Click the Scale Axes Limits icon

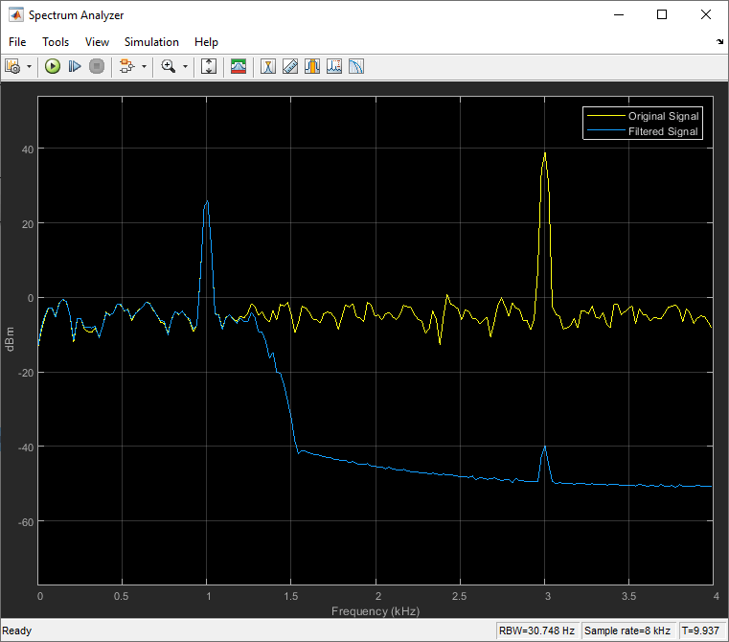(210, 66)
